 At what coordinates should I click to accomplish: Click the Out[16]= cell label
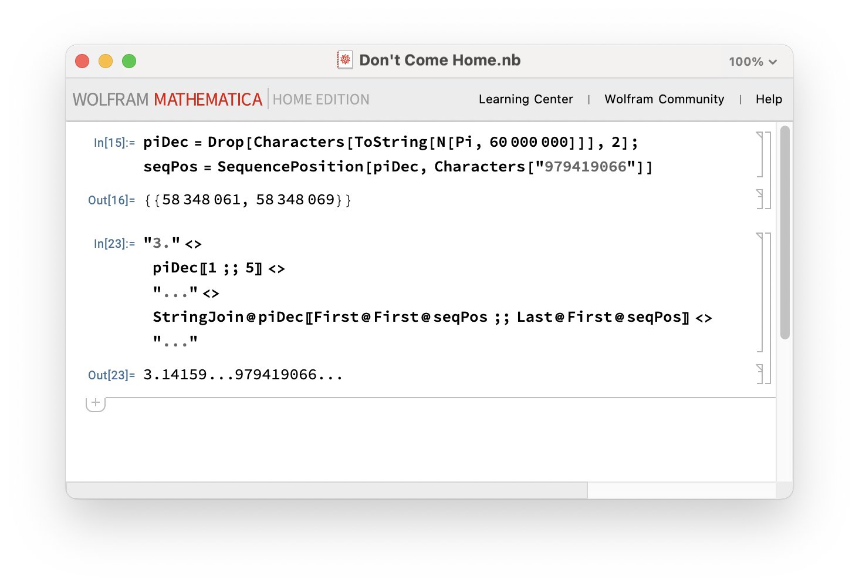pyautogui.click(x=111, y=200)
